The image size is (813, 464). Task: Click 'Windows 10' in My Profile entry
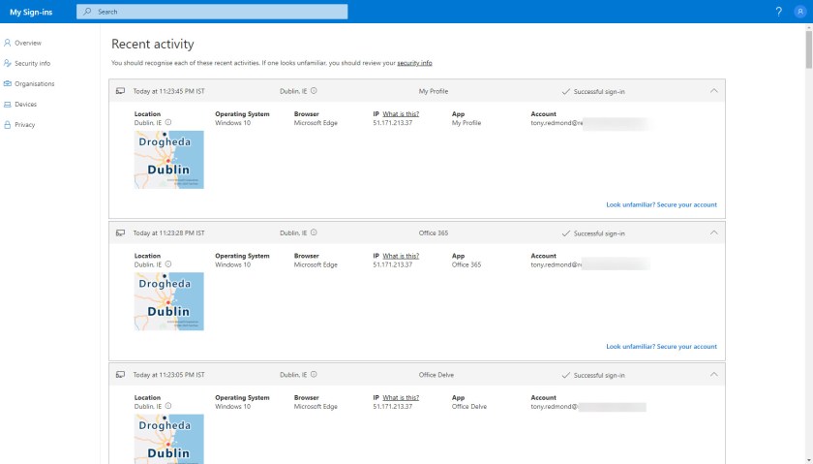pyautogui.click(x=233, y=123)
